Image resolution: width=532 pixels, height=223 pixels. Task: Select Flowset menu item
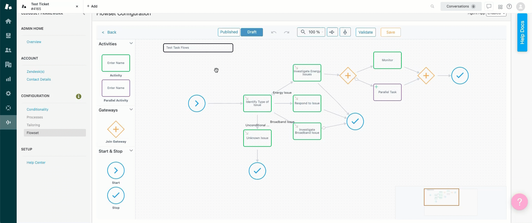pyautogui.click(x=55, y=133)
